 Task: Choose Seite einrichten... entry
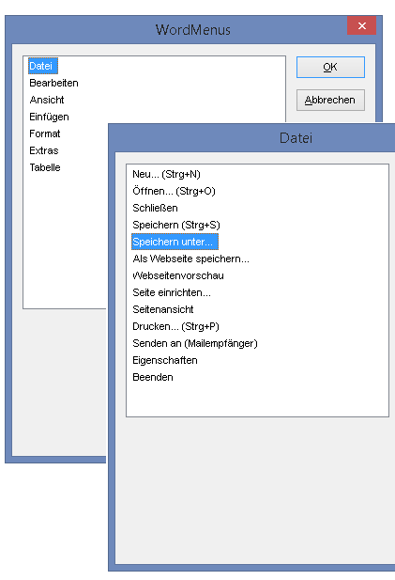click(x=172, y=292)
